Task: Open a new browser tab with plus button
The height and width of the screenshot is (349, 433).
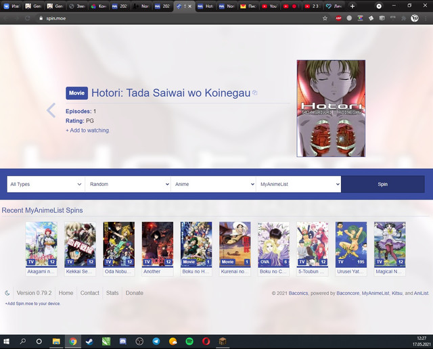Action: [352, 6]
